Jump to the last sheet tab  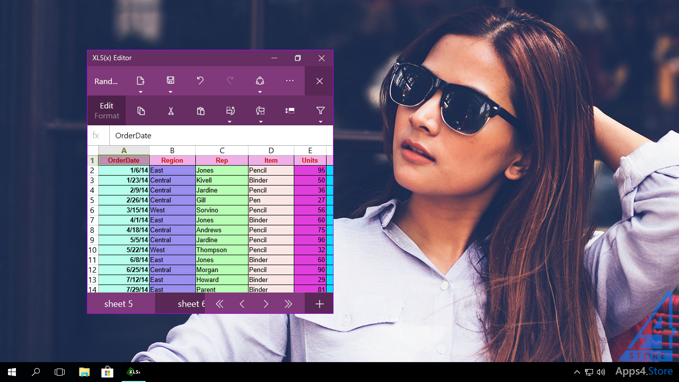coord(288,304)
